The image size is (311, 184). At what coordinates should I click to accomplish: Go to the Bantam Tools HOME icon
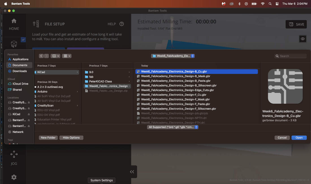click(14, 21)
